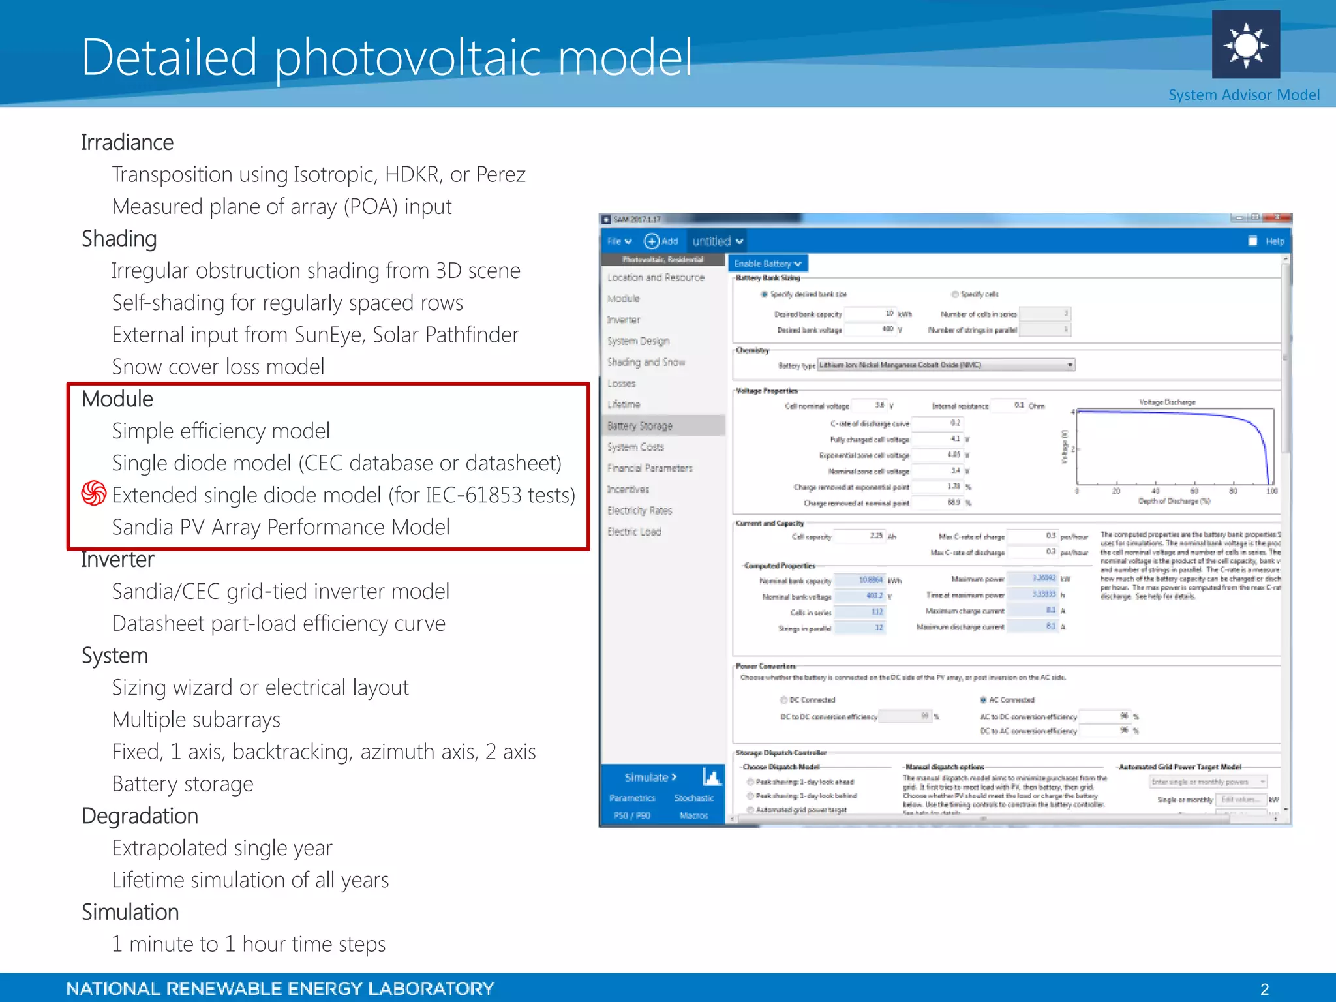Click the Add case plus icon
This screenshot has width=1336, height=1002.
pos(652,241)
